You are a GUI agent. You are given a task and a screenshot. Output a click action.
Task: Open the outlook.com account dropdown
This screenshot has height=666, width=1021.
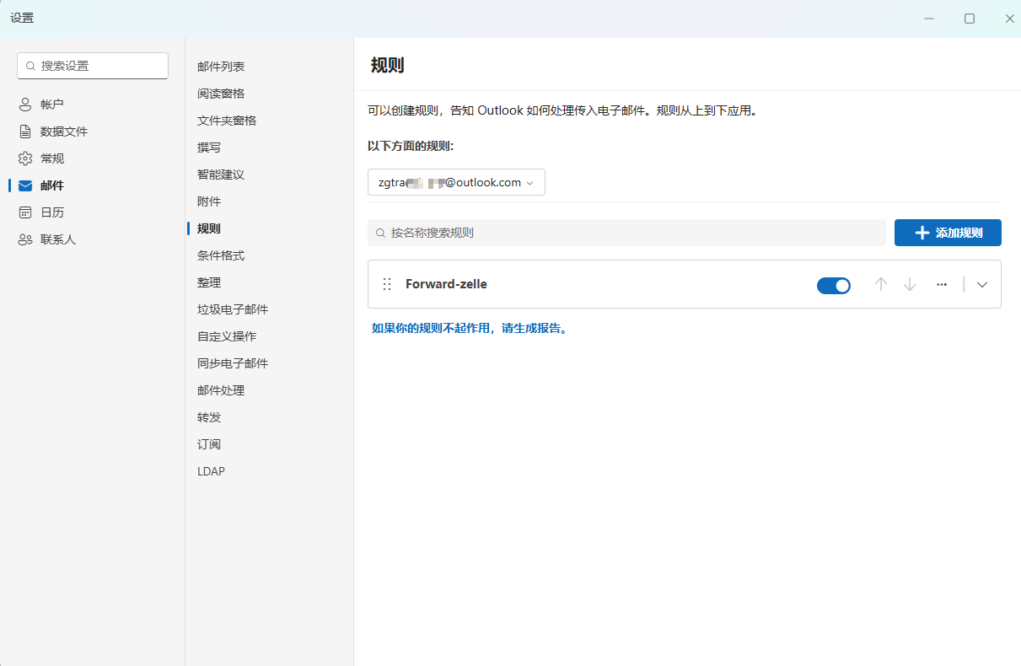[x=456, y=182]
